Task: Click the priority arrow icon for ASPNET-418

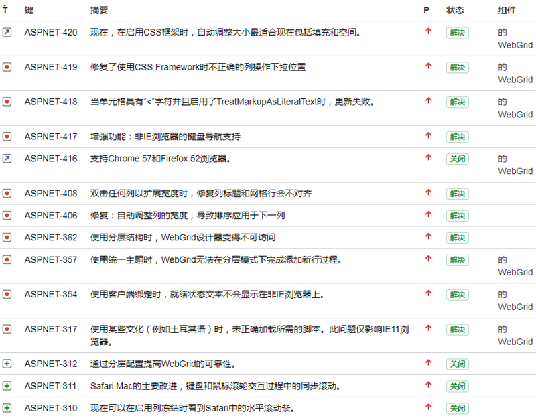Action: point(428,101)
